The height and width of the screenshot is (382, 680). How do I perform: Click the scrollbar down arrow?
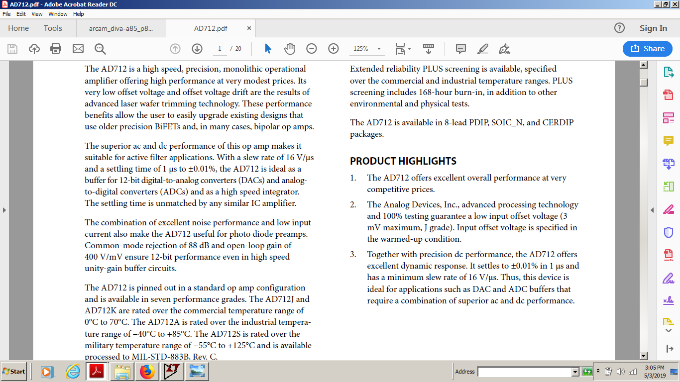(x=644, y=356)
